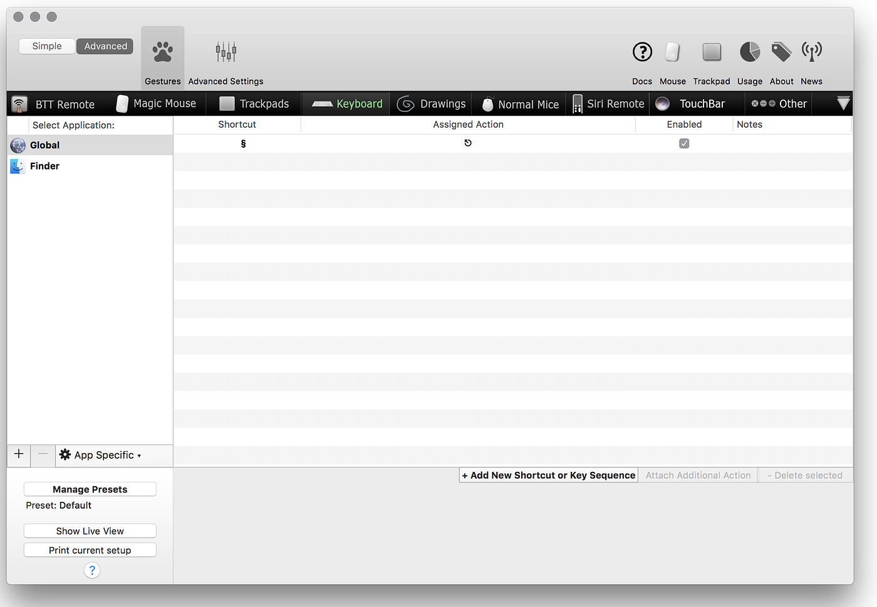Click Show Live View button
Screen dimensions: 877x607
coord(90,531)
